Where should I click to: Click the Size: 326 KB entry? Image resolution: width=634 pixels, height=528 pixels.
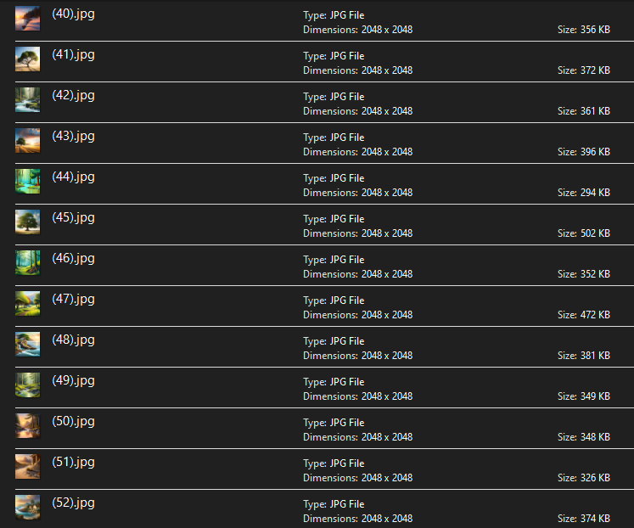pyautogui.click(x=583, y=478)
